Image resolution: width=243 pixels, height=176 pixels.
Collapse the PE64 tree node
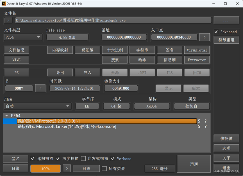pyautogui.click(x=6, y=116)
